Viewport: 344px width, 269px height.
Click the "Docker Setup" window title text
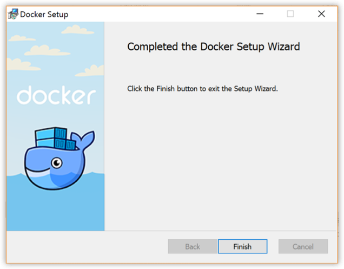coord(44,14)
